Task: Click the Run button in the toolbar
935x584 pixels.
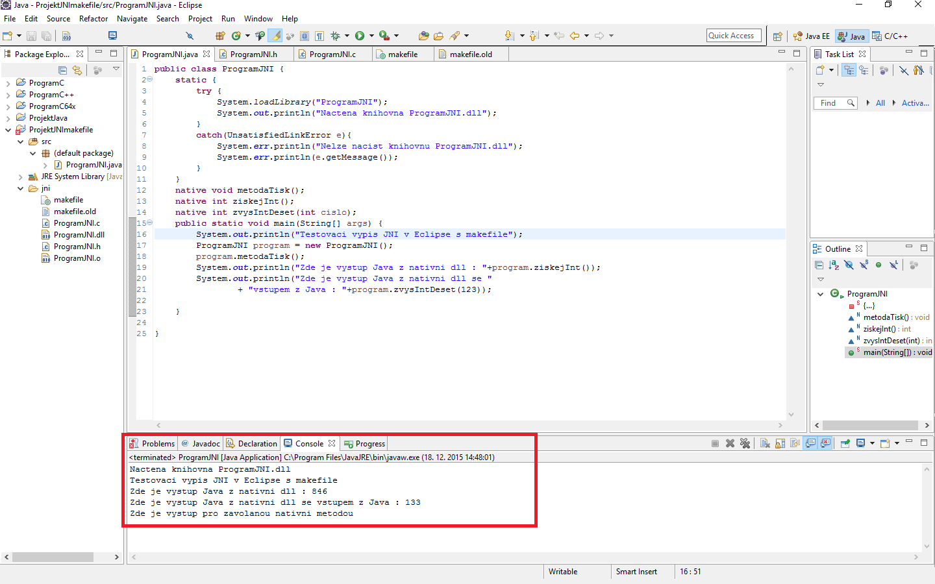Action: click(360, 36)
